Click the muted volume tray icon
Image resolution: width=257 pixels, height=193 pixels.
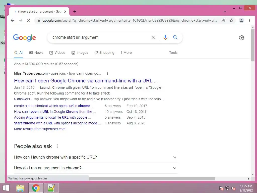point(233,188)
